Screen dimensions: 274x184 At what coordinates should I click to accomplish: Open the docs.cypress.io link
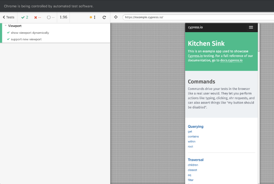231,60
